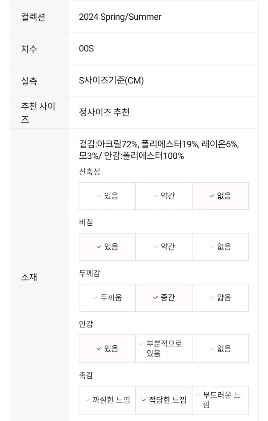Screen dimensions: 268x421
Task: Click the 없음 cell under 안감
Action: pyautogui.click(x=220, y=349)
